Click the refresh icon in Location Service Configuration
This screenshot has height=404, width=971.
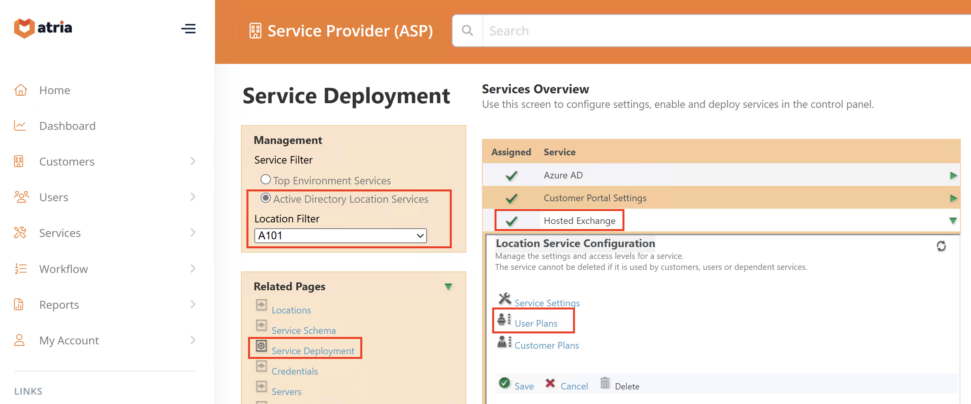(x=942, y=246)
